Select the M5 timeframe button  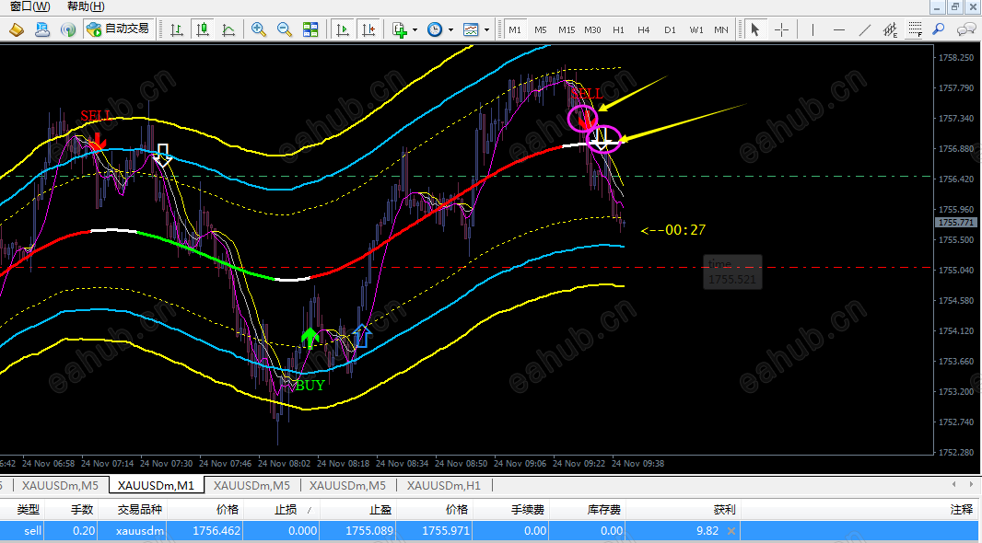(541, 29)
